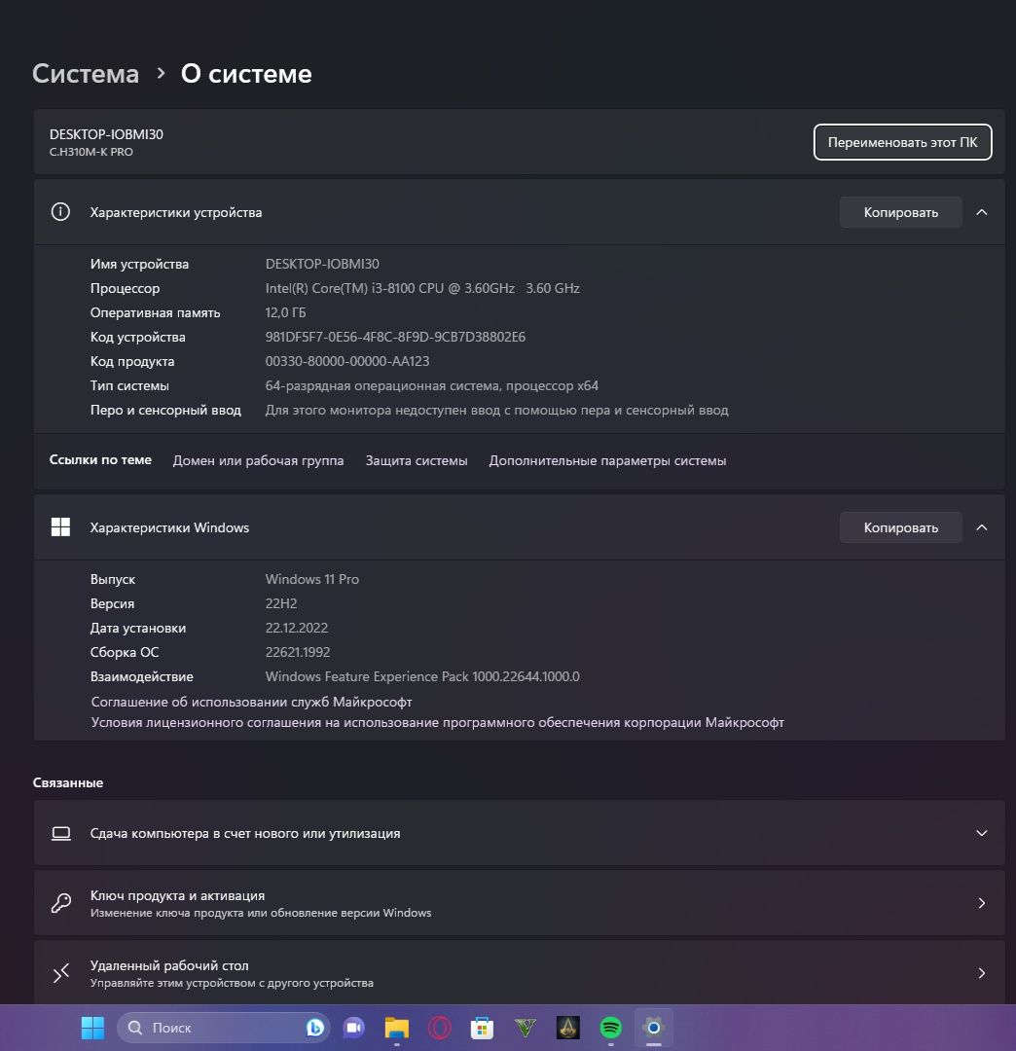Click the magnifier icon in the search box
Image resolution: width=1016 pixels, height=1051 pixels.
coord(134,1028)
